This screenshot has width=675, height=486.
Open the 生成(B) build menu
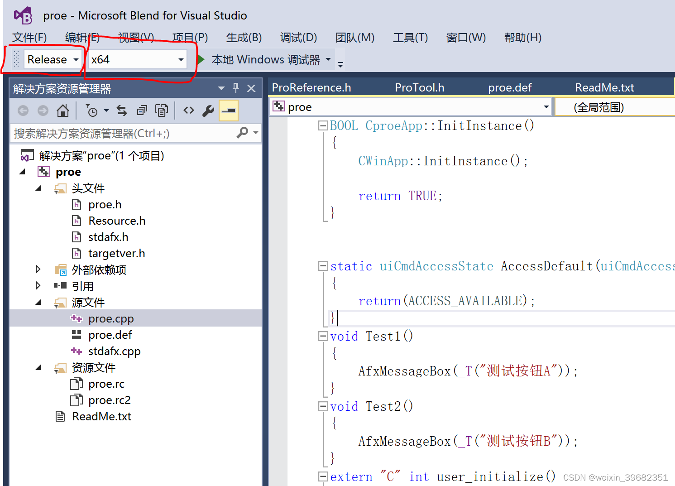pos(244,38)
